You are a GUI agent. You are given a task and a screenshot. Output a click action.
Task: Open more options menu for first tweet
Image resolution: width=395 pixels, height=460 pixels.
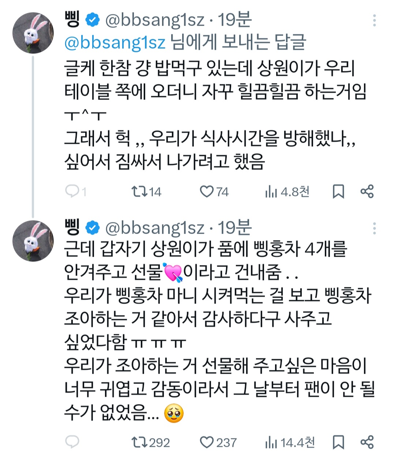(x=374, y=20)
